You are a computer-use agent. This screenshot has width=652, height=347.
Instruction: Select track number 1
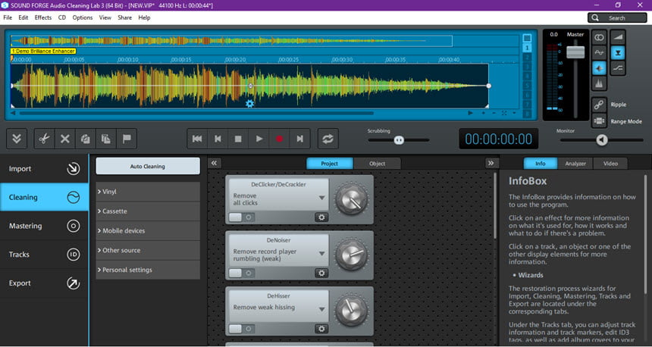[x=527, y=48]
